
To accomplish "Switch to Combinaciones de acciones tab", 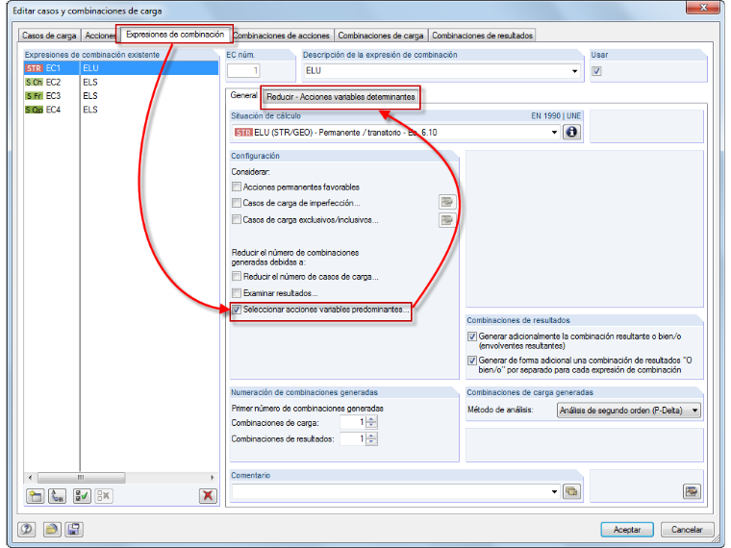I will (281, 36).
